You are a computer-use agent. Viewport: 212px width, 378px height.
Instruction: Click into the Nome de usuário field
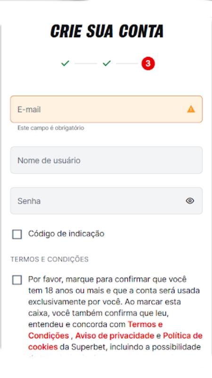tap(106, 160)
